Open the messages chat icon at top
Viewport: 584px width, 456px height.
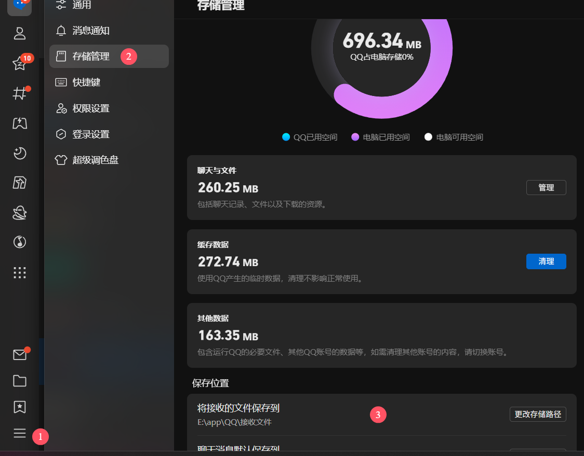19,6
